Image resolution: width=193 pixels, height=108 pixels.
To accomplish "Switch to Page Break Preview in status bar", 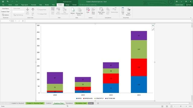I will [172, 106].
